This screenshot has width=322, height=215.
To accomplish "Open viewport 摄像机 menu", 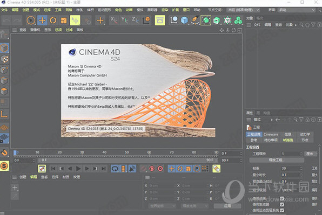I will (35, 30).
